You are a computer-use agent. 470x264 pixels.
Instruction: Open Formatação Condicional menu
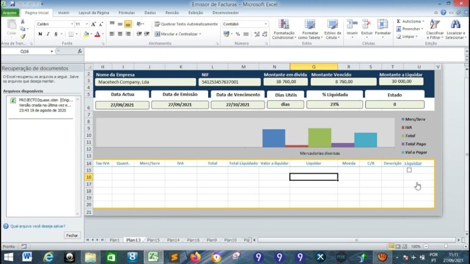(284, 29)
